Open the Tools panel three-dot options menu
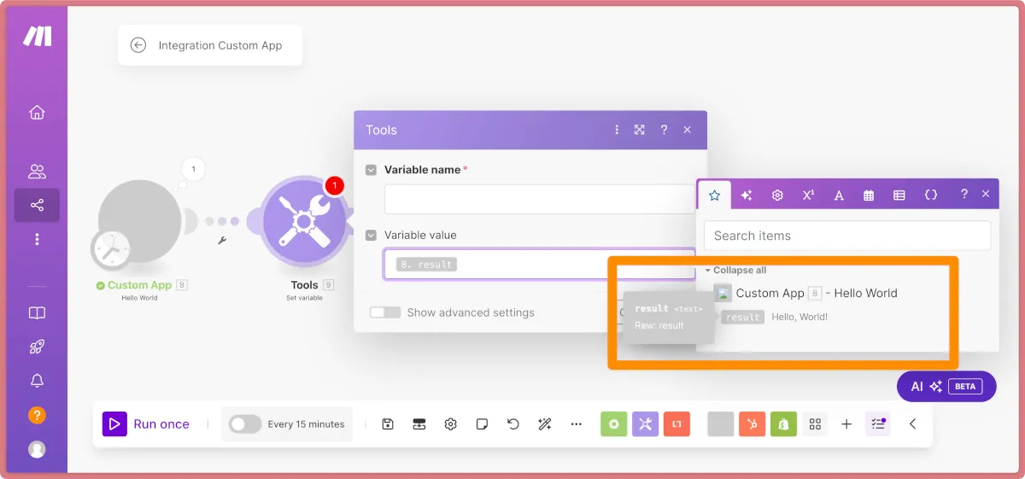 tap(617, 130)
